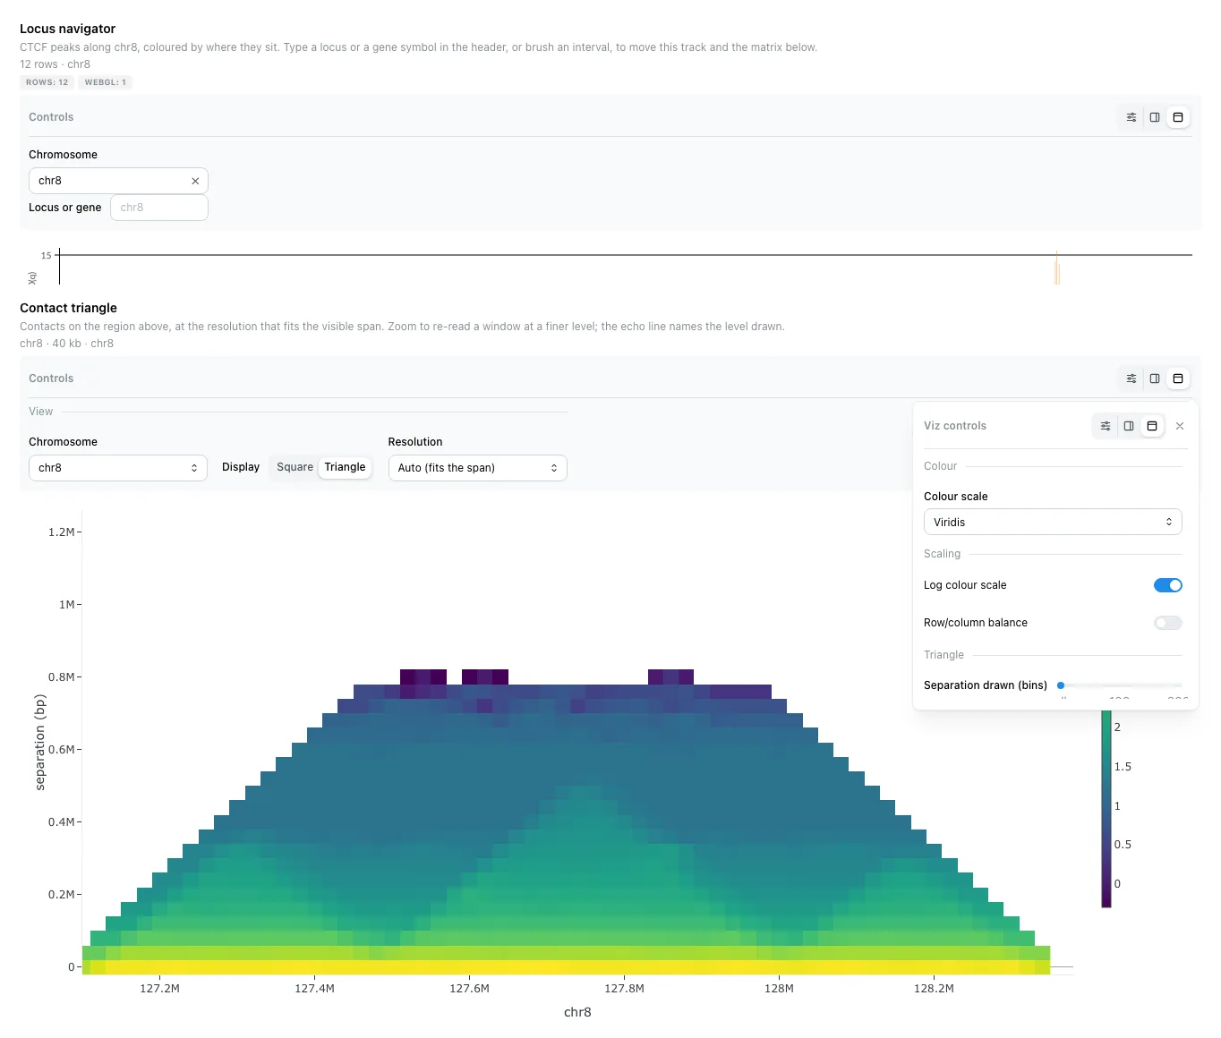Click the "12 rows · chr8" summary text
The height and width of the screenshot is (1038, 1221).
point(55,64)
